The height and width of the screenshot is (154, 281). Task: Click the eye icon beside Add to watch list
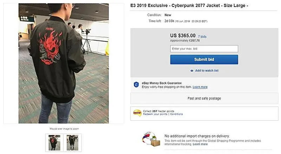click(192, 71)
